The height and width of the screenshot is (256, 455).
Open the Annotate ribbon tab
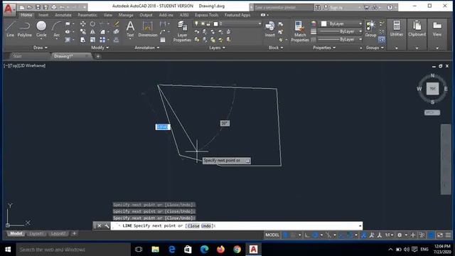point(63,15)
